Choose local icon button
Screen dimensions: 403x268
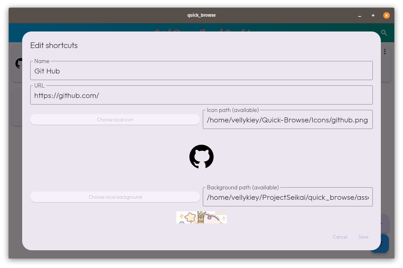115,120
